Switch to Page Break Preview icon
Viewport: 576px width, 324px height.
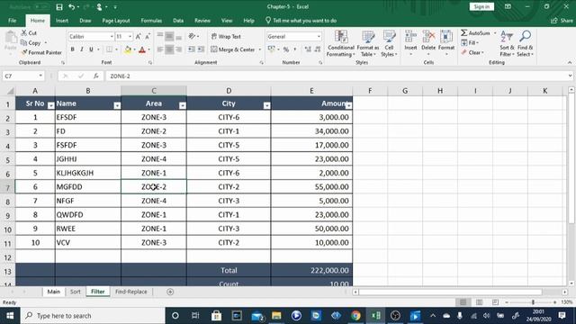point(495,302)
